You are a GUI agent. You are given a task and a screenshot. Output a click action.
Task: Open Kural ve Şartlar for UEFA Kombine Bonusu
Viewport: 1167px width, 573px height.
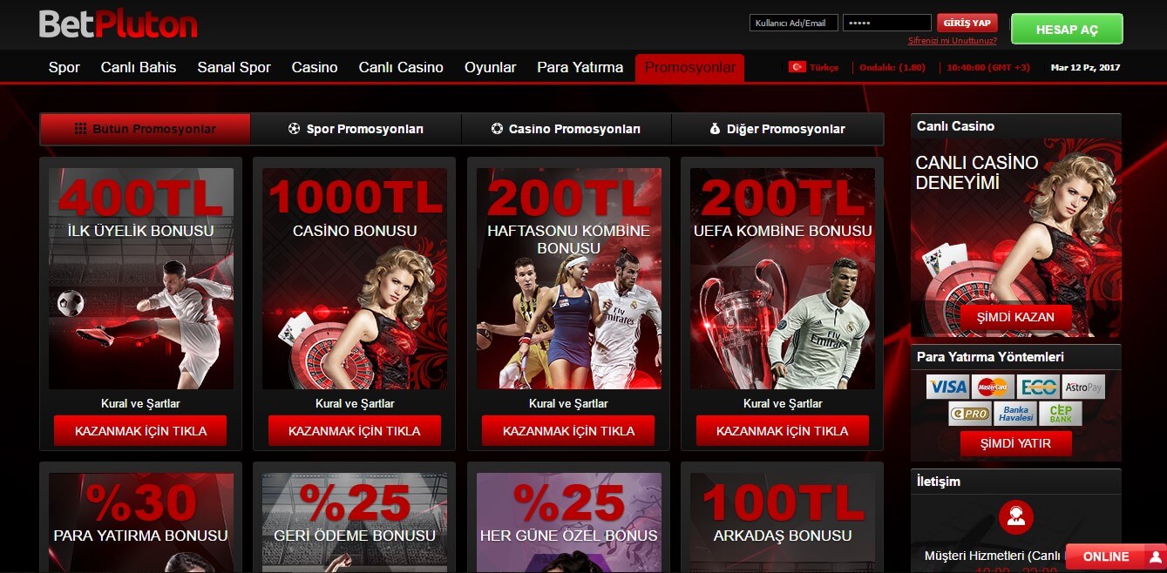click(783, 403)
